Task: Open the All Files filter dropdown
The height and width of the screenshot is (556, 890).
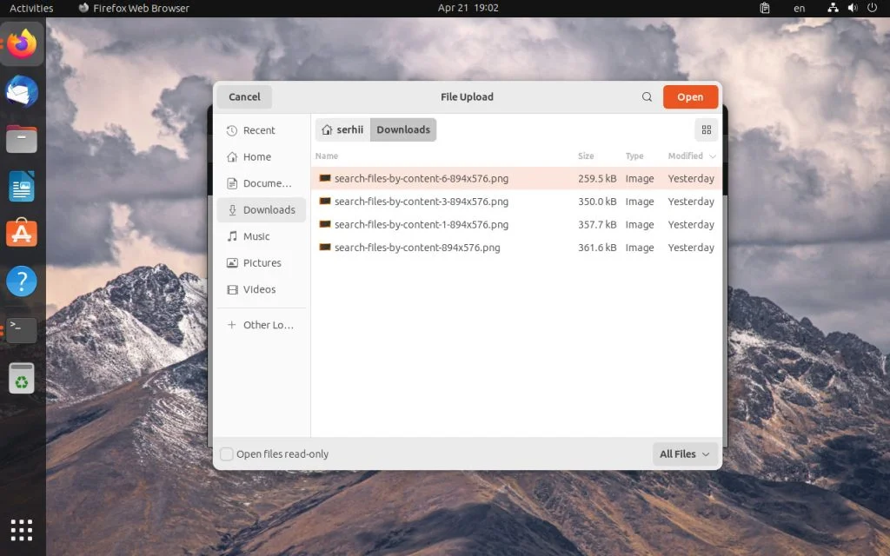Action: point(684,453)
